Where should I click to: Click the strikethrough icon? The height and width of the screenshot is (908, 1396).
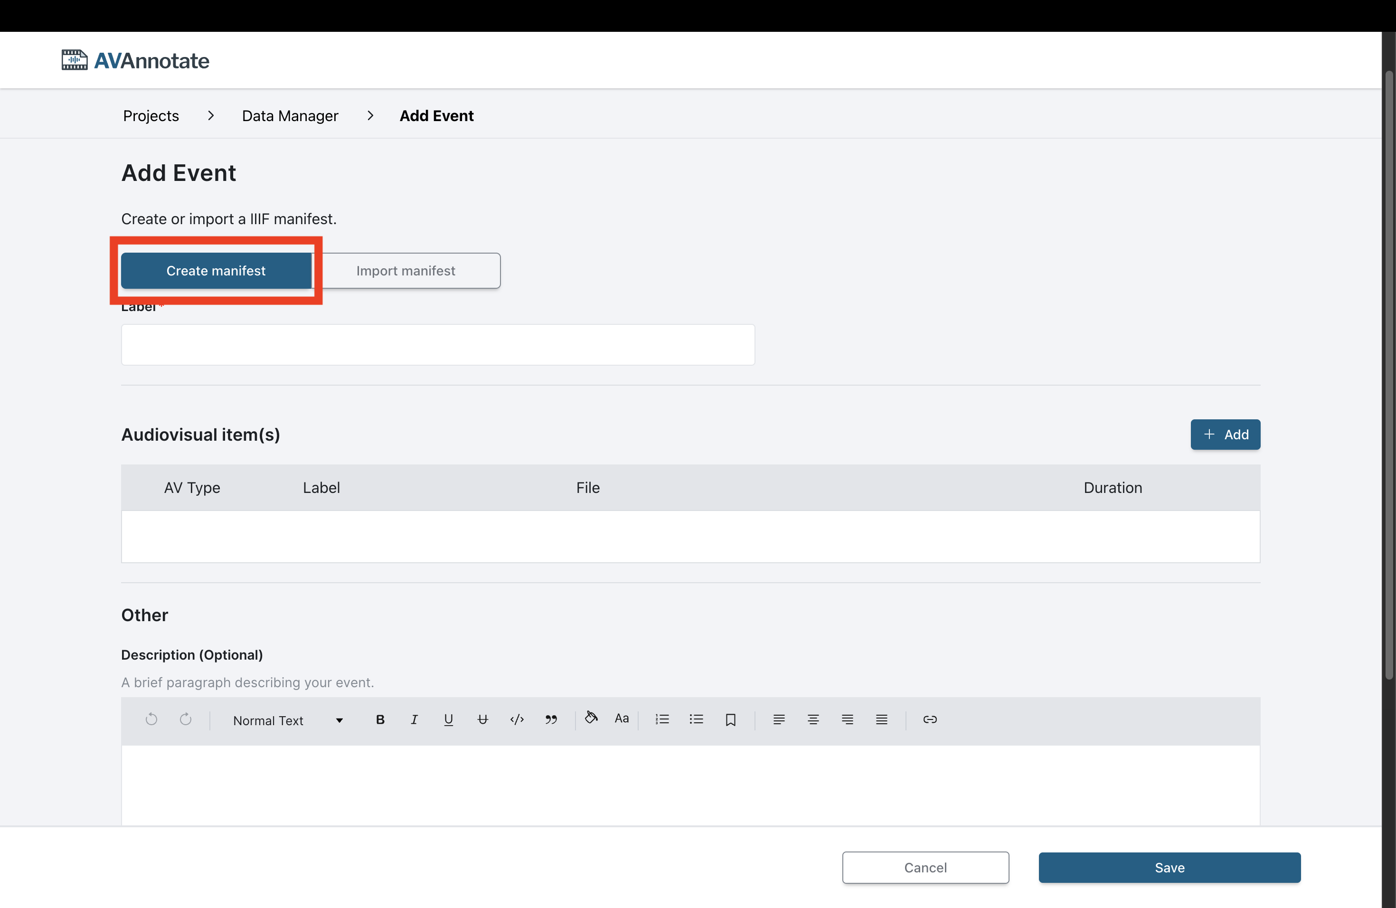(482, 720)
